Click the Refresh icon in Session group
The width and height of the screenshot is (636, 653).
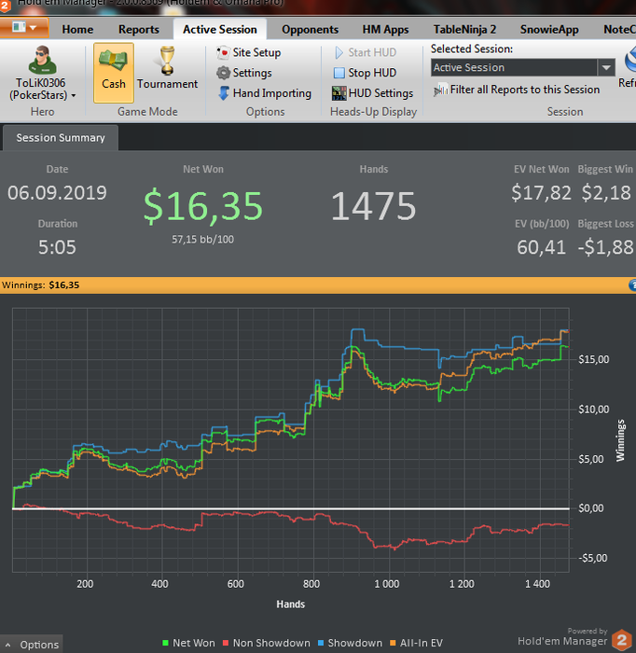(630, 59)
